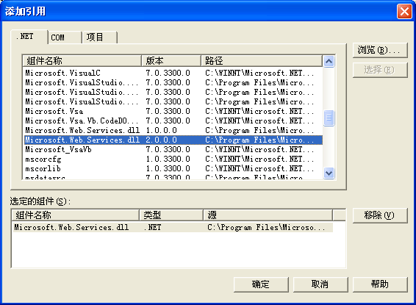416x305 pixels.
Task: Open the 项目 tab
Action: (x=100, y=37)
